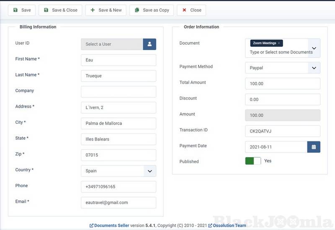Remove the Zoom Meetings document tag
The height and width of the screenshot is (230, 335).
(279, 43)
